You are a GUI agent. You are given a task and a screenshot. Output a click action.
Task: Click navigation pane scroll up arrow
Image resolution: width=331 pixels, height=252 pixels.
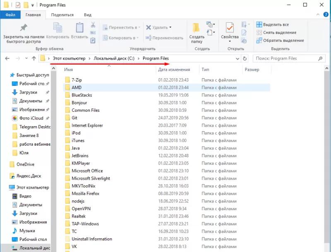pos(54,68)
